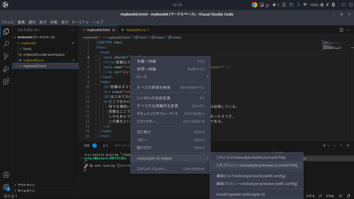Open the Accounts icon in activity bar

pyautogui.click(x=6, y=175)
